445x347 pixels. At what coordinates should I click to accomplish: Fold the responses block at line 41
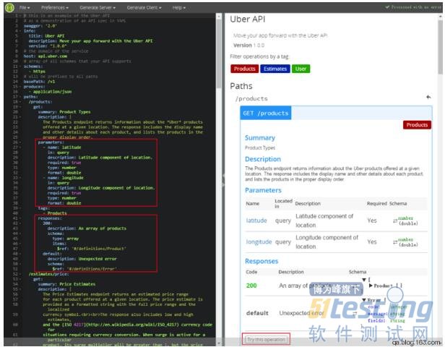[x=20, y=218]
